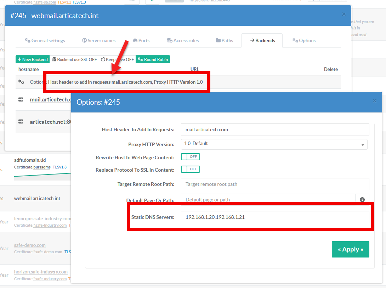Toggle Backend use SSL OFF button
Viewport: 386px width, 288px height.
(x=74, y=60)
